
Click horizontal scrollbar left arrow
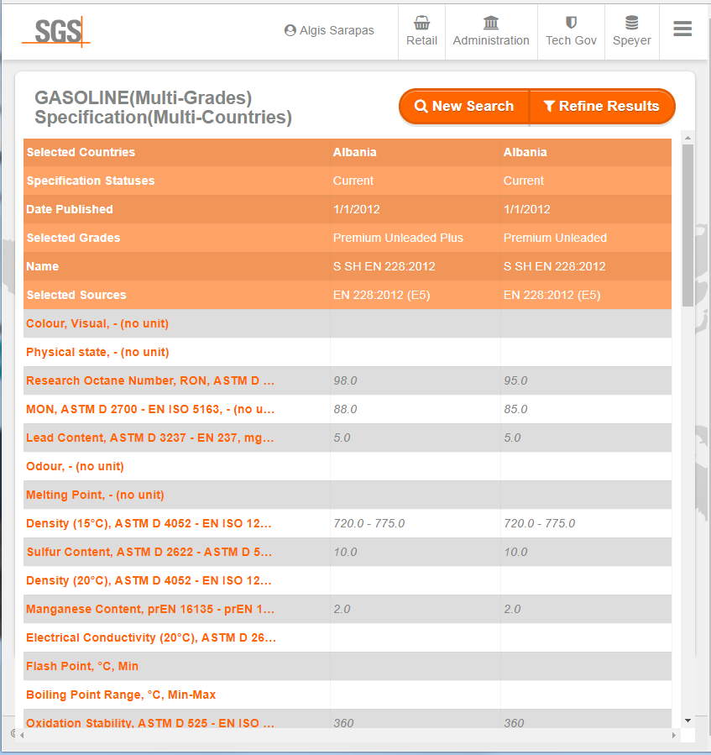[22, 735]
